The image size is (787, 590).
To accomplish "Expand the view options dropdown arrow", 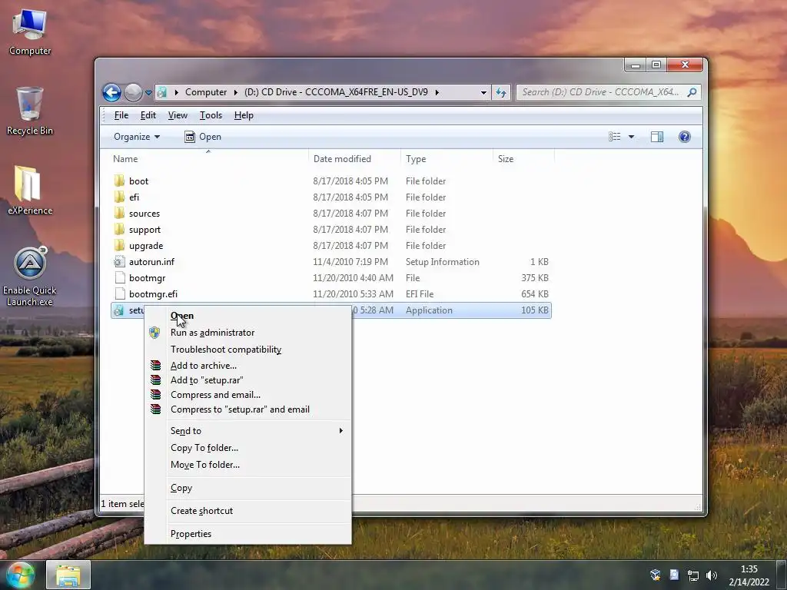I will click(x=631, y=137).
